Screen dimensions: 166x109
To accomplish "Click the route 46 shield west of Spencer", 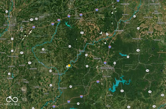I will pos(70,46).
